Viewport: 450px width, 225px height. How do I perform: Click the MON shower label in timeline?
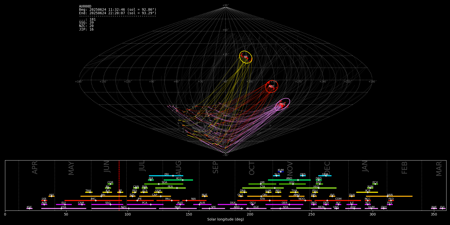(321, 207)
